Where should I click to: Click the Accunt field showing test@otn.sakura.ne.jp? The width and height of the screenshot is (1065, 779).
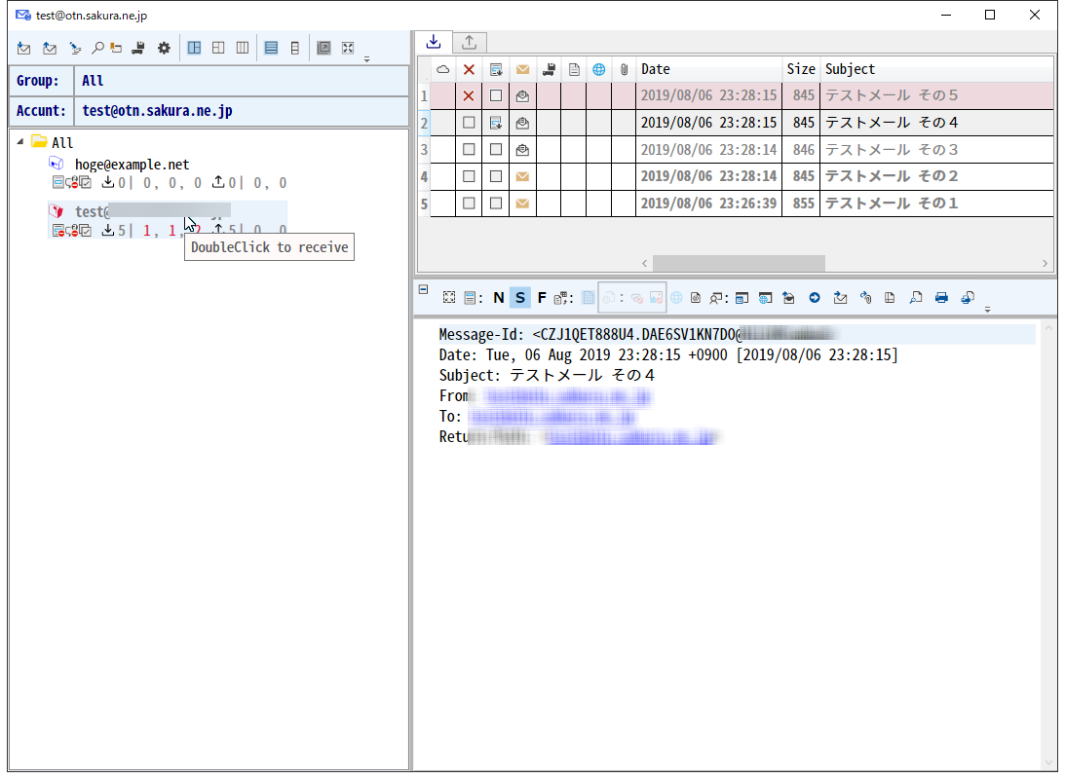coord(241,111)
